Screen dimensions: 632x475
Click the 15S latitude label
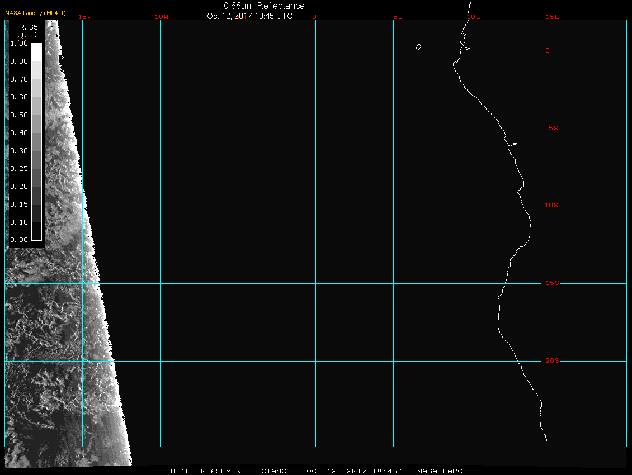click(x=552, y=283)
